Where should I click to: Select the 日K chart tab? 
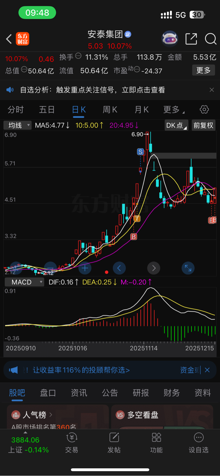click(79, 109)
